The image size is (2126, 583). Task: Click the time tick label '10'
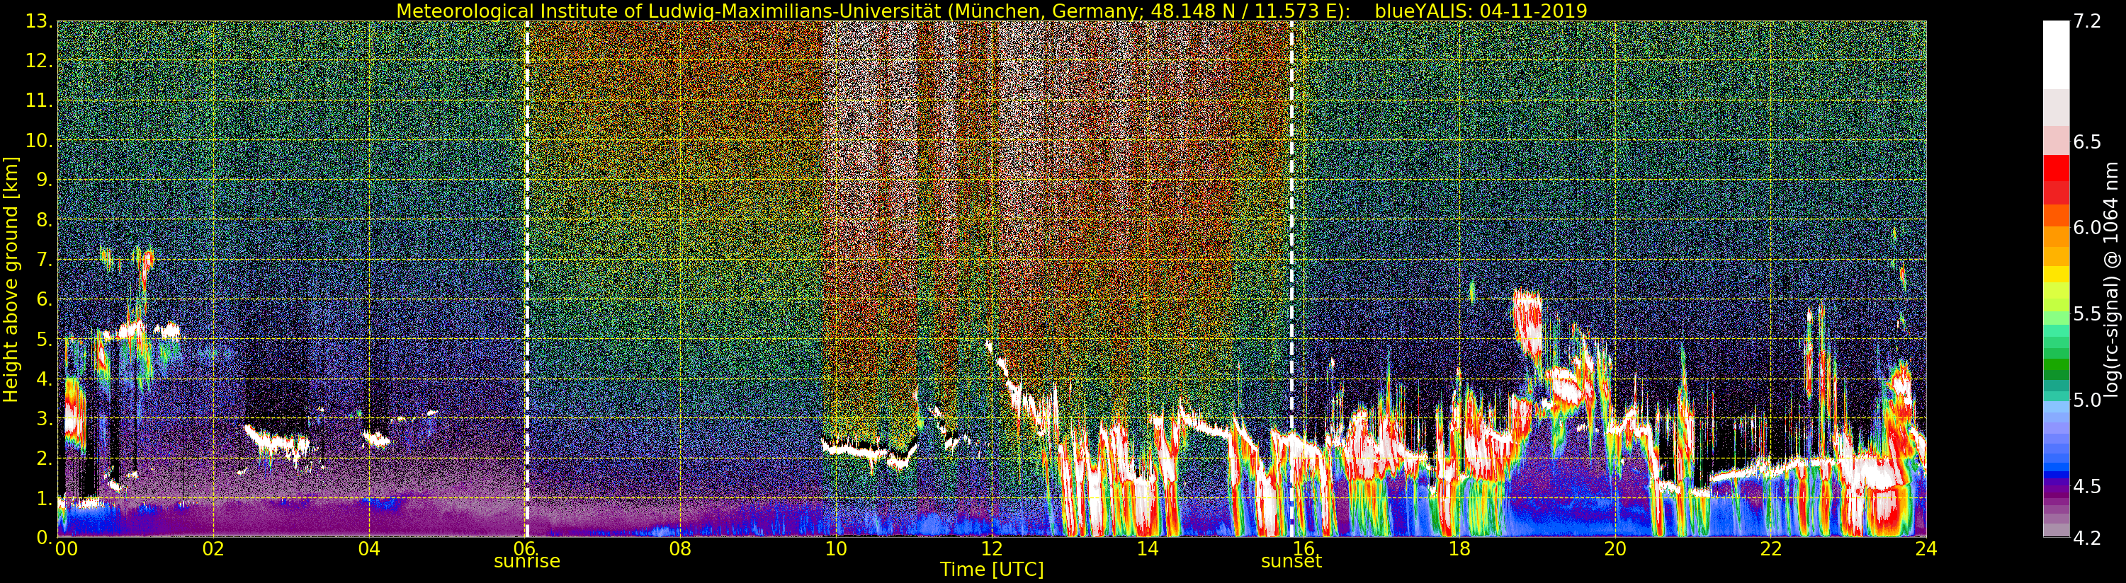[x=836, y=549]
